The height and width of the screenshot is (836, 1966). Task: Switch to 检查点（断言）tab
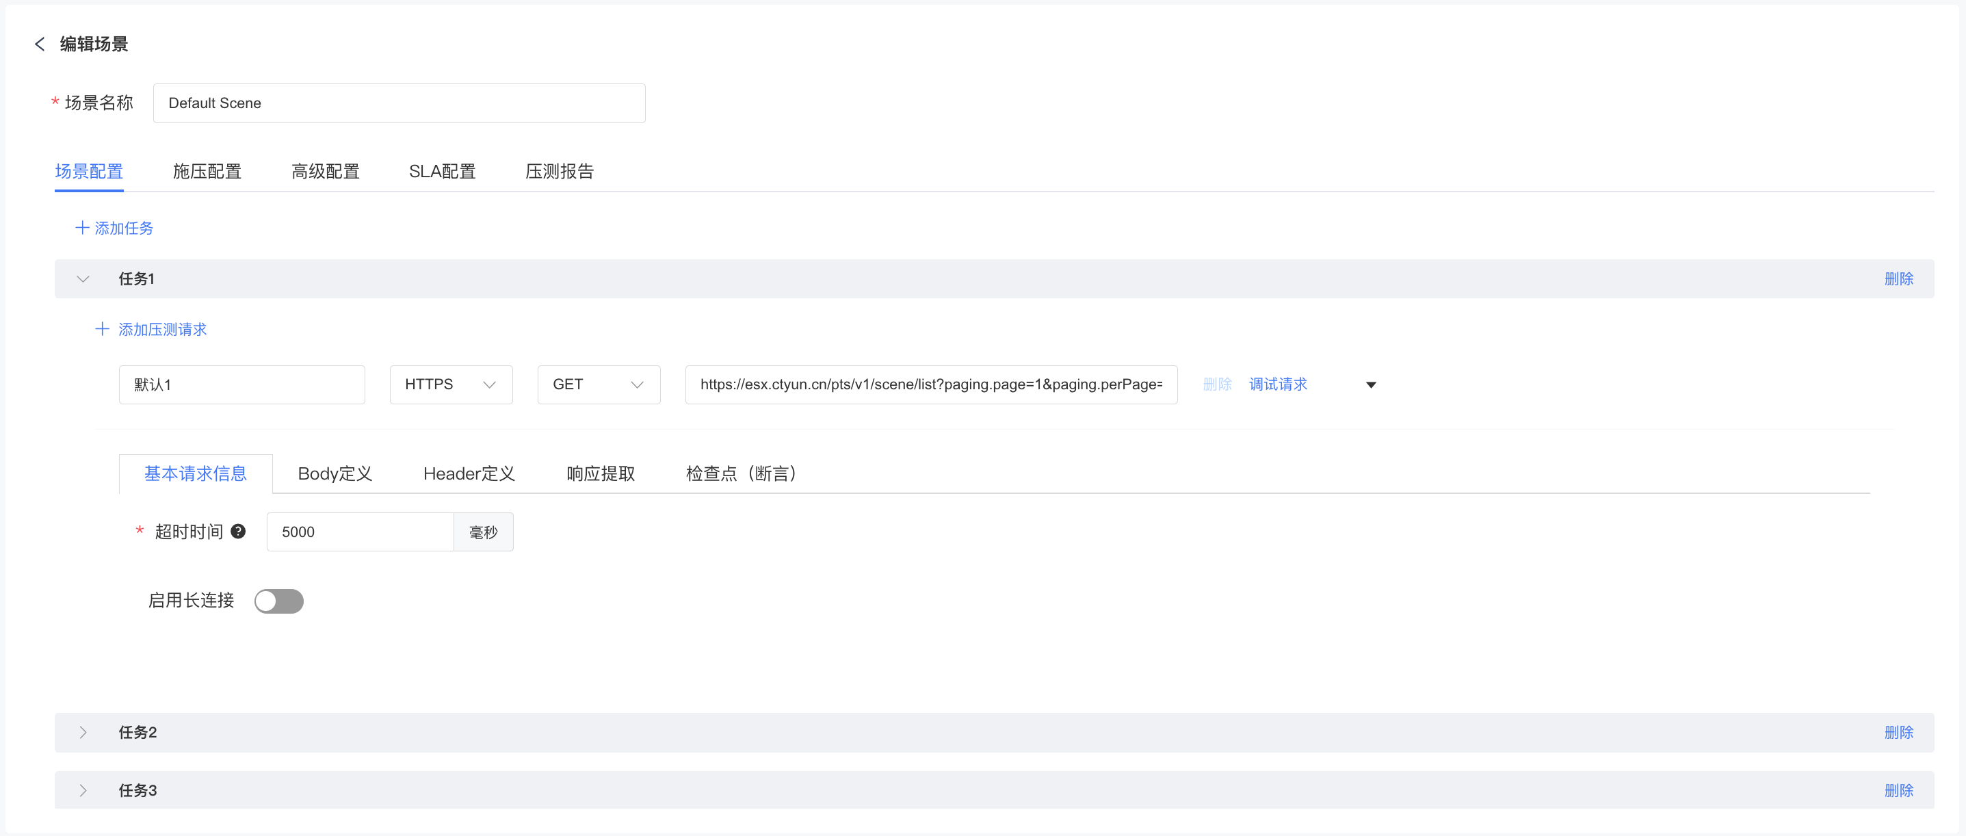[740, 473]
